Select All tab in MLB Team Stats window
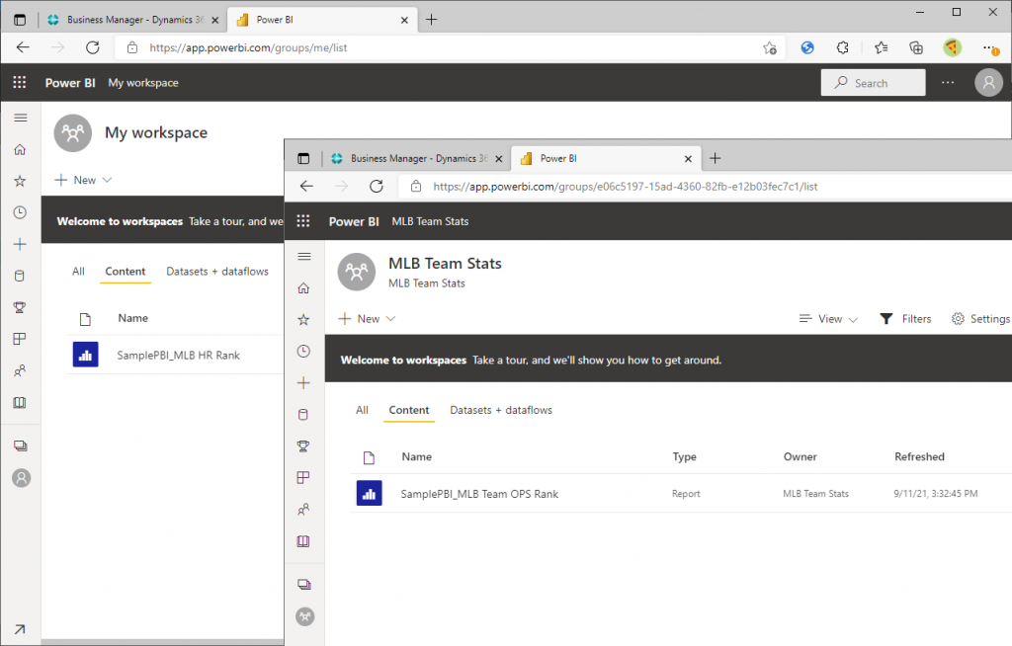1012x646 pixels. pyautogui.click(x=362, y=411)
